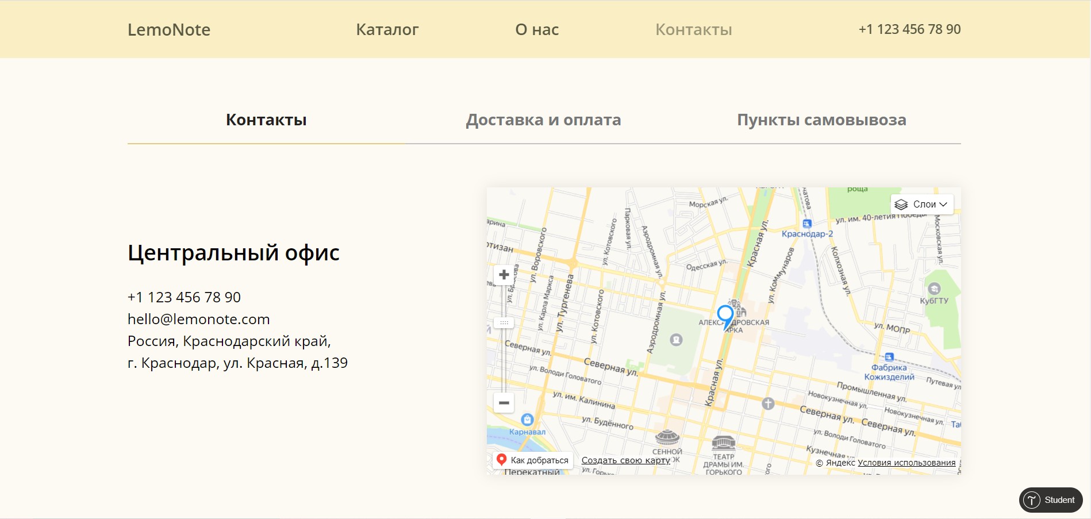The image size is (1091, 519).
Task: Click the Центральный офис heading
Action: click(x=233, y=253)
